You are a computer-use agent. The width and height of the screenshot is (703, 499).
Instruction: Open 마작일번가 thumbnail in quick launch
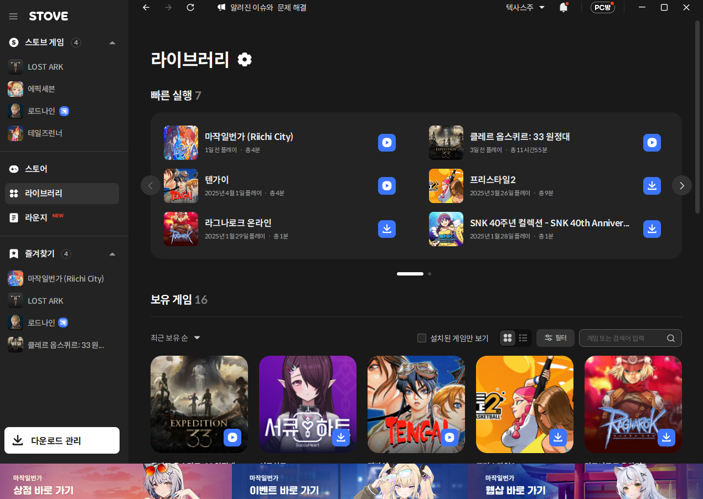(x=181, y=143)
